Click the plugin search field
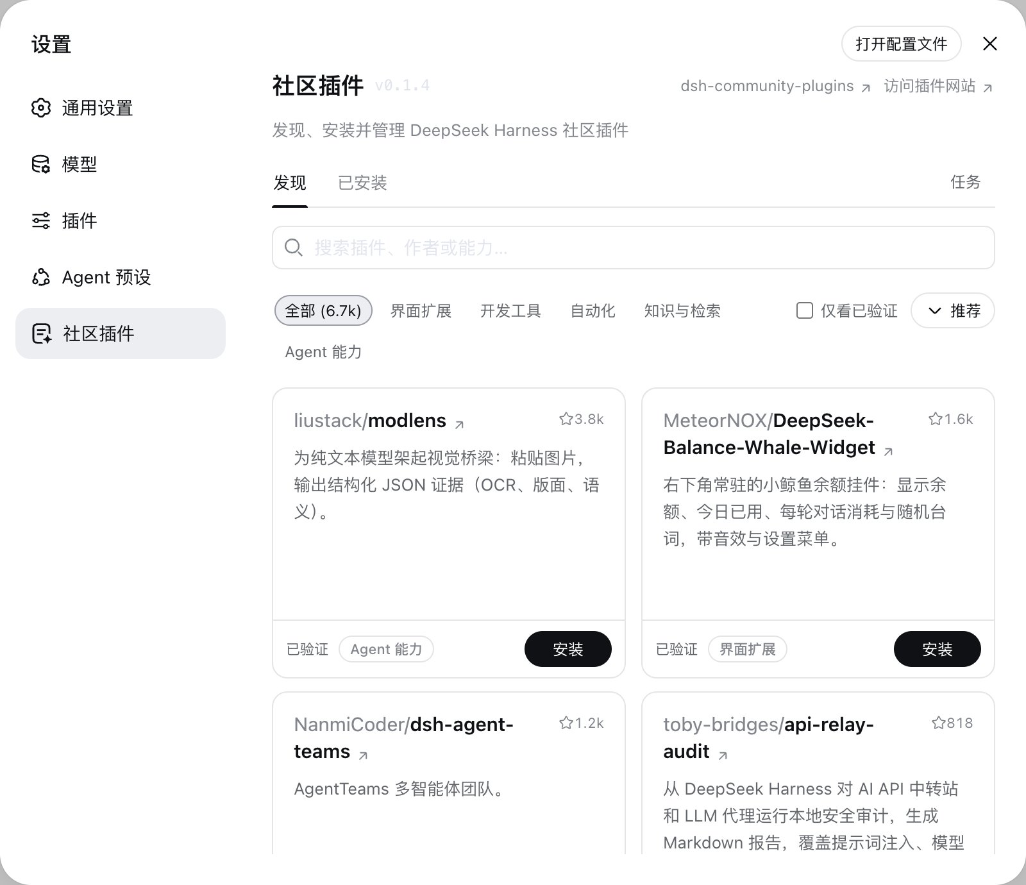Viewport: 1026px width, 885px height. (x=634, y=248)
